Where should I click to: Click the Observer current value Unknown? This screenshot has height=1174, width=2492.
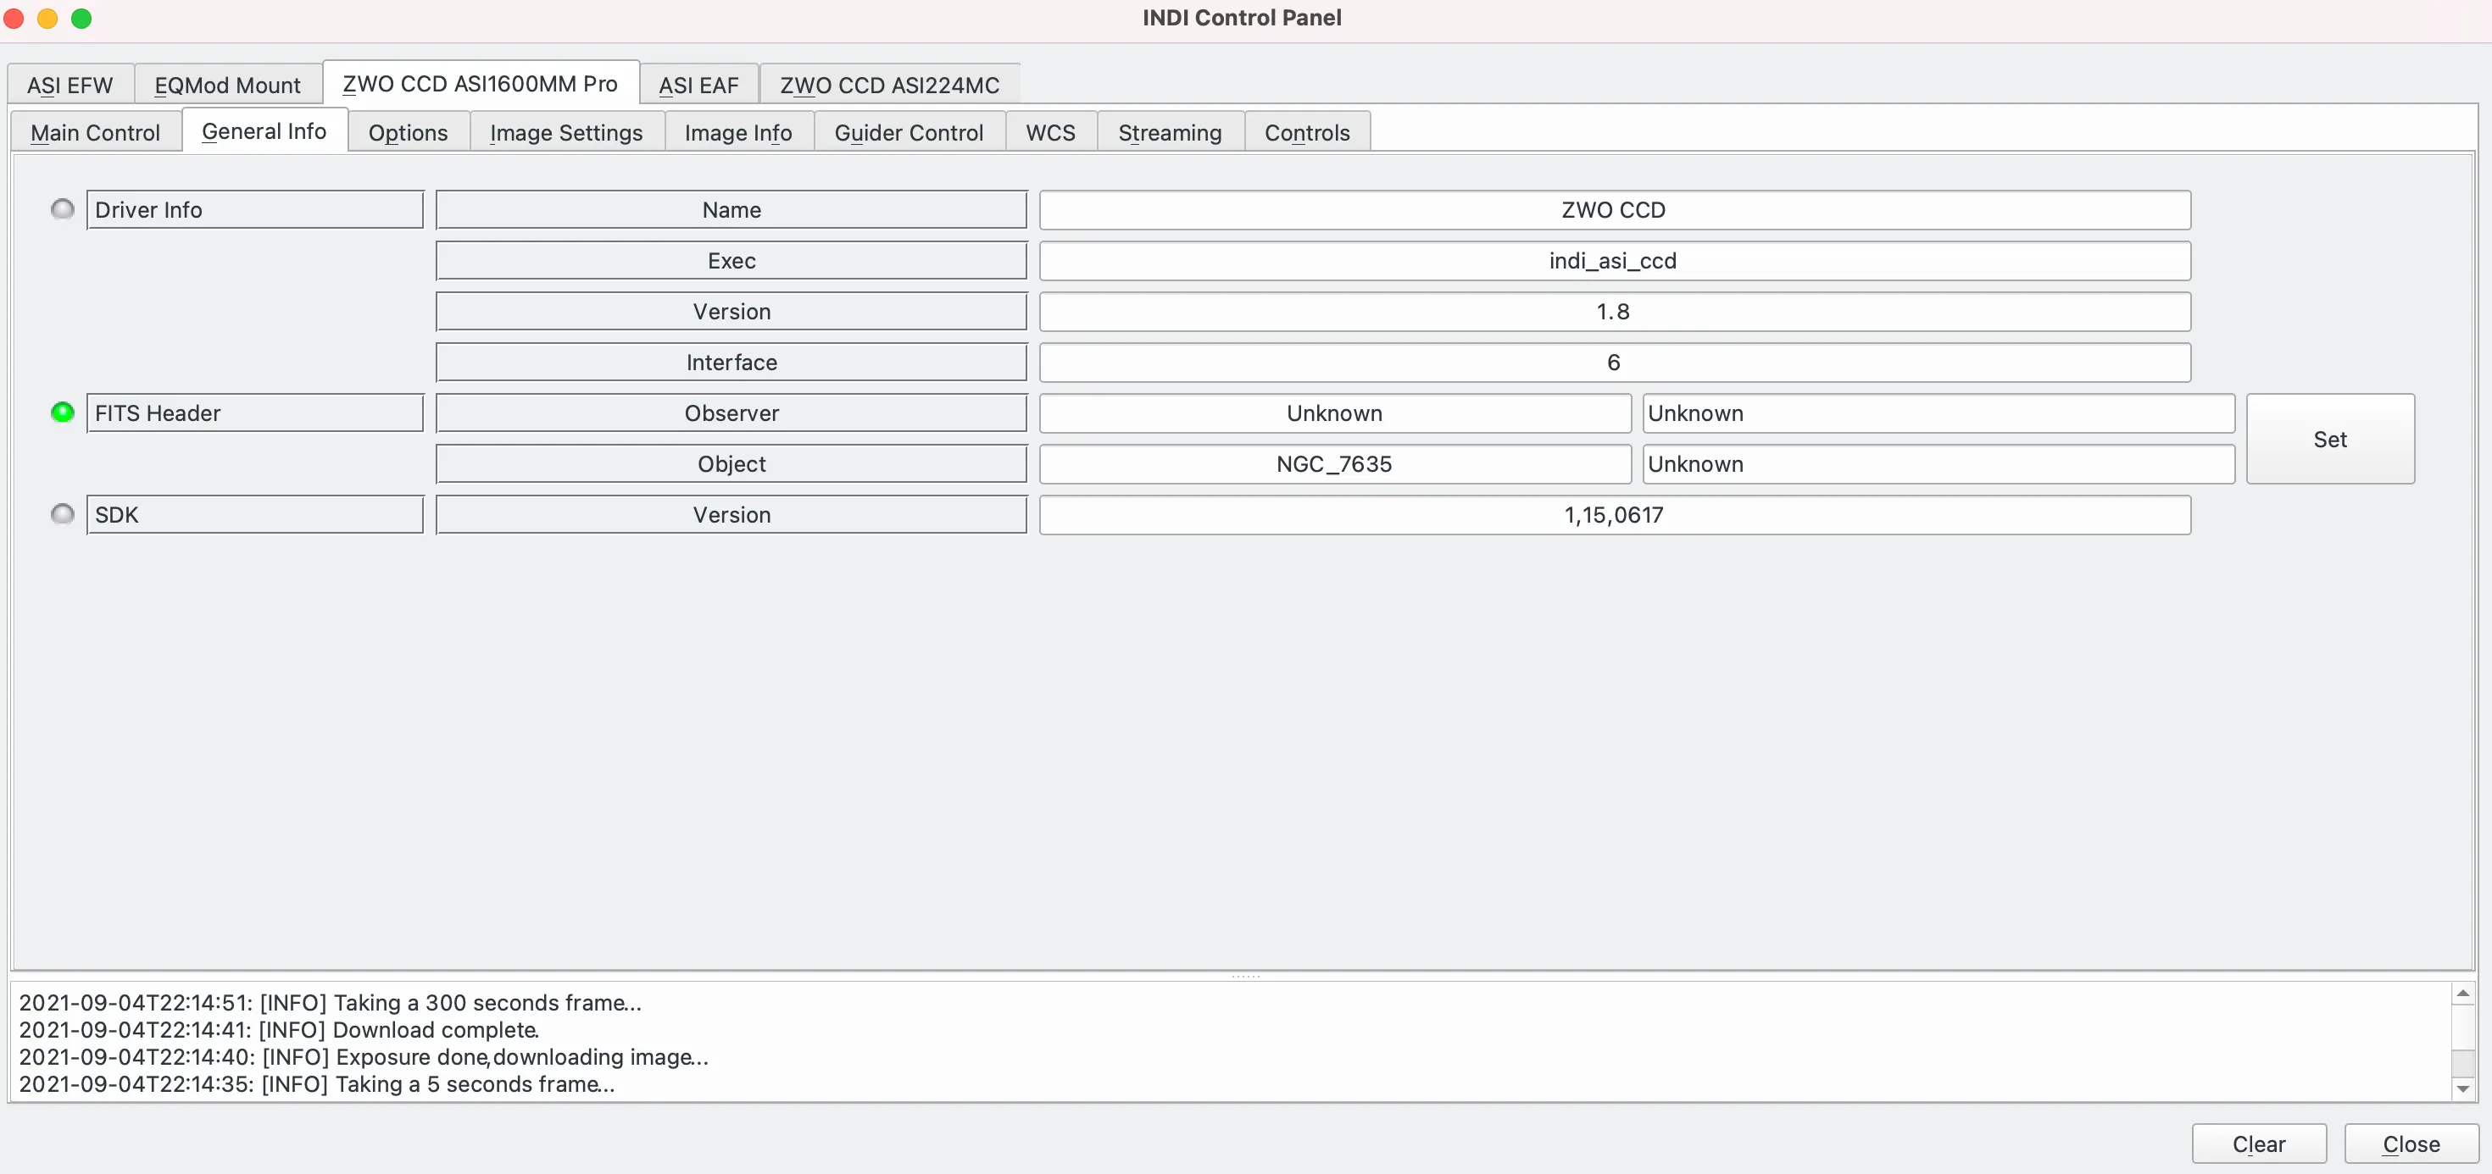point(1335,413)
